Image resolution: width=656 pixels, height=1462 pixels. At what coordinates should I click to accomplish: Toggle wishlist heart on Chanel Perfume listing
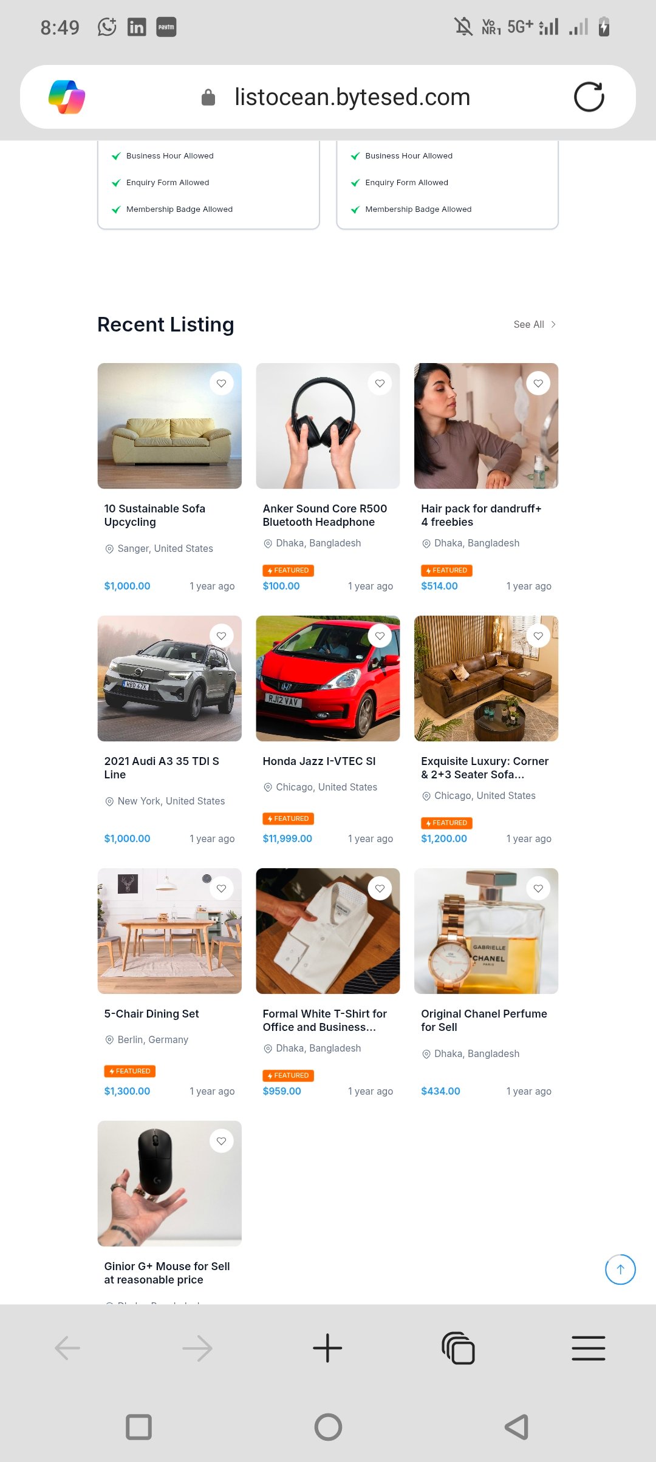[538, 888]
